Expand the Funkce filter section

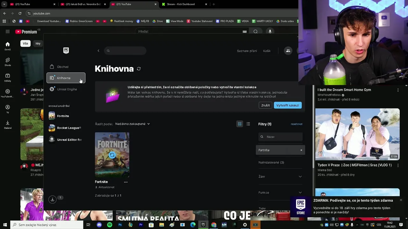[280, 192]
